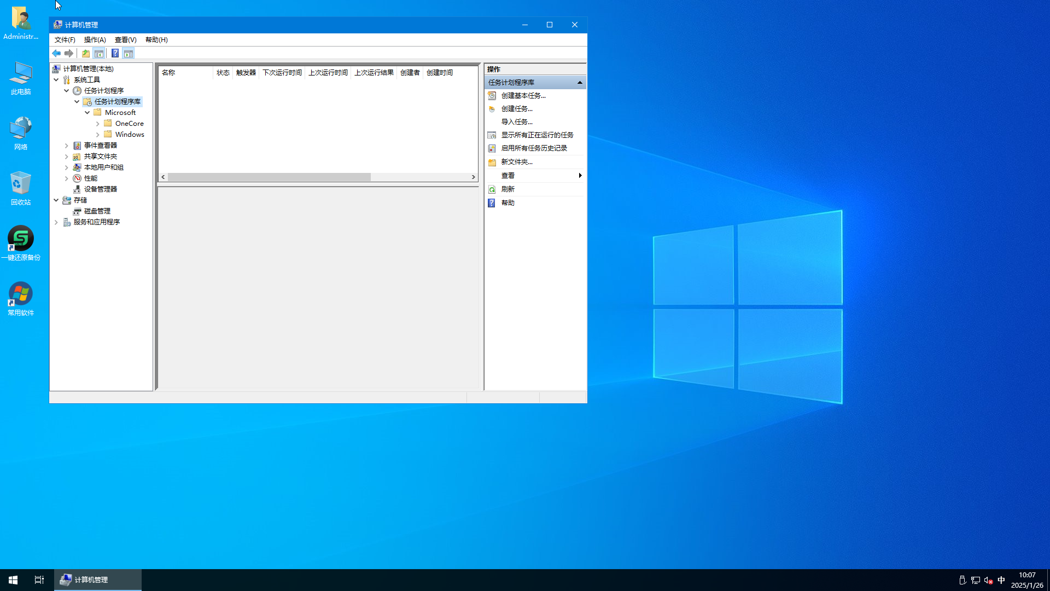Viewport: 1050px width, 591px height.
Task: Expand the 共享文件夹 node arrow
Action: pyautogui.click(x=67, y=157)
